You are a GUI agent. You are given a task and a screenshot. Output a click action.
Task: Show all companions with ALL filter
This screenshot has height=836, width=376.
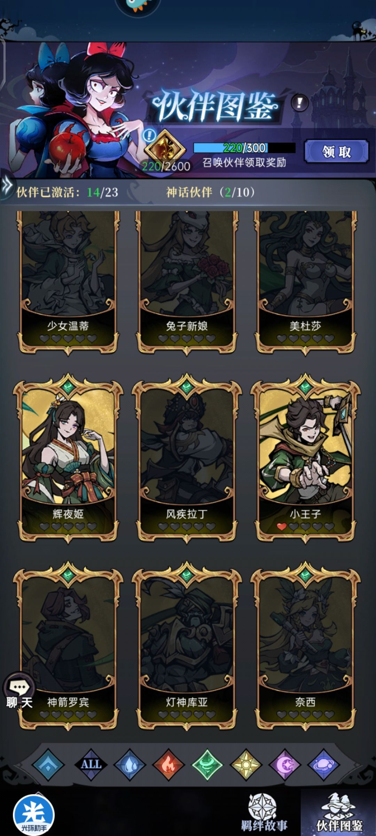[x=91, y=765]
